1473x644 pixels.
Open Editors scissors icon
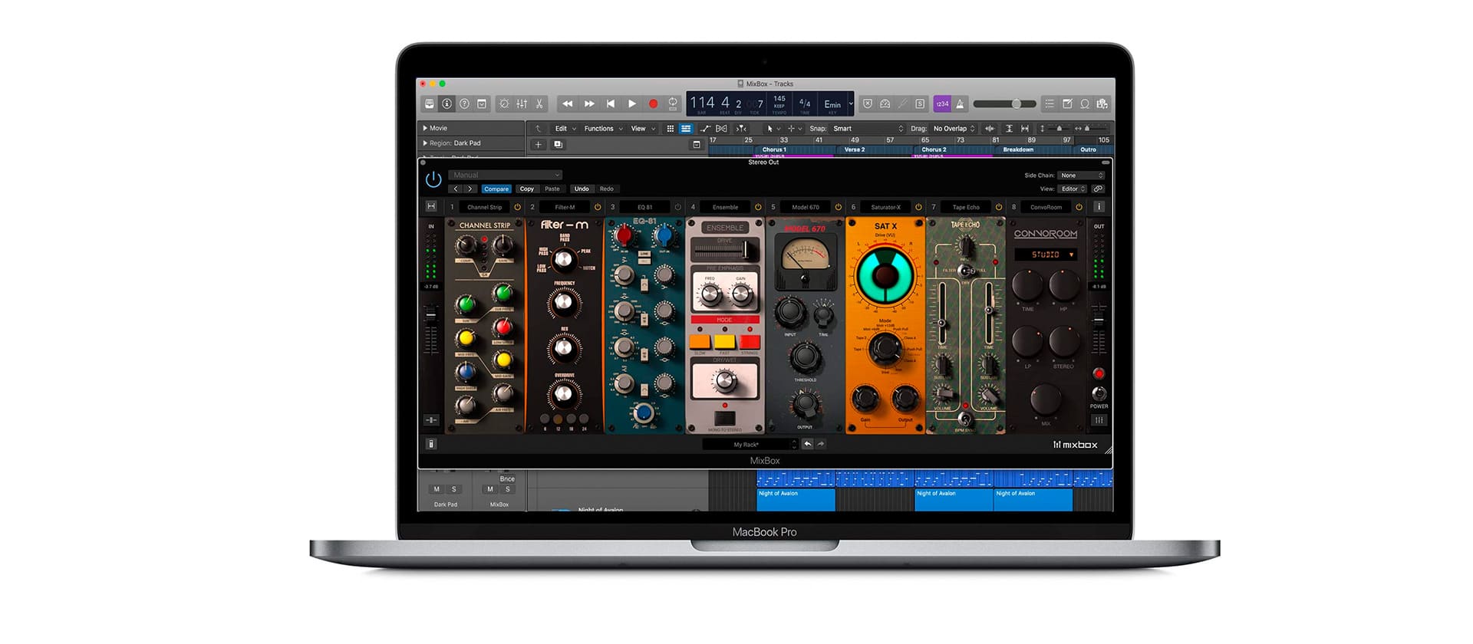coord(539,103)
